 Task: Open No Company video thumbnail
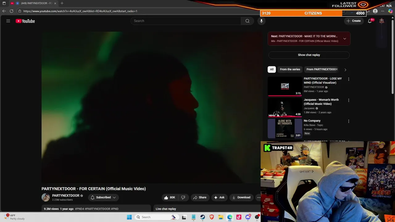tap(285, 129)
